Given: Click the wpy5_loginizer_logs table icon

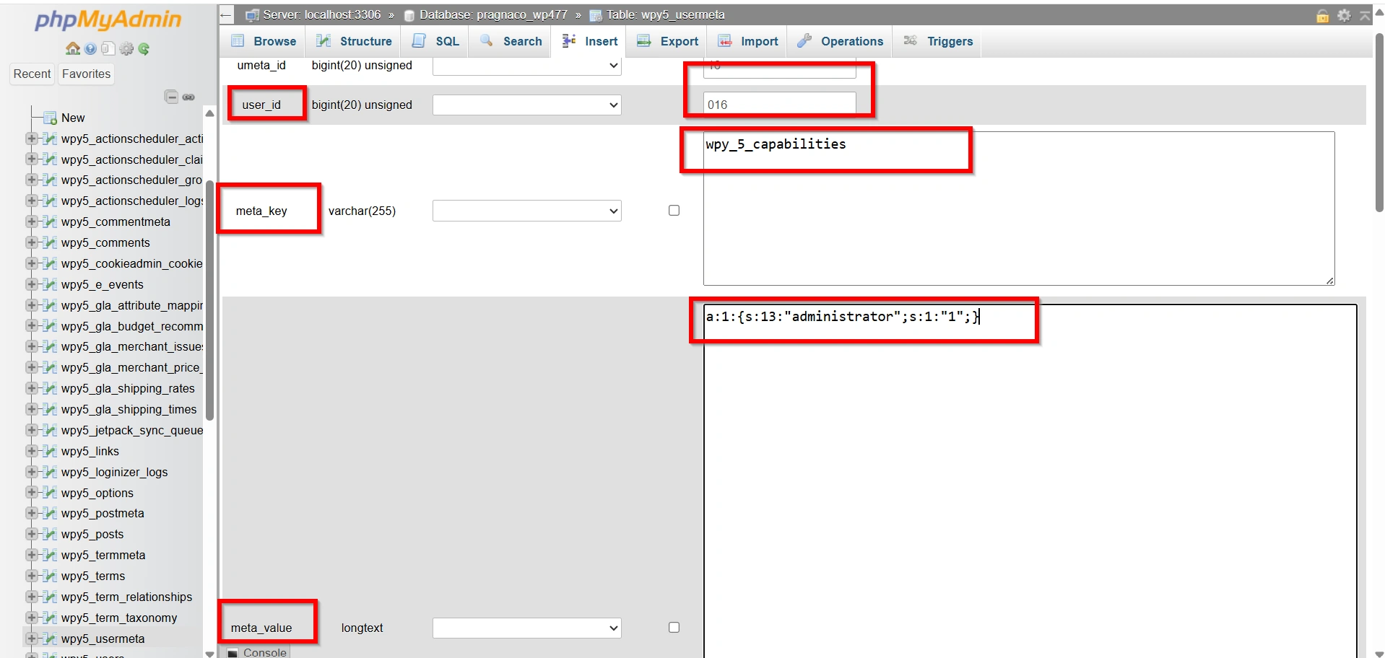Looking at the screenshot, I should (50, 472).
